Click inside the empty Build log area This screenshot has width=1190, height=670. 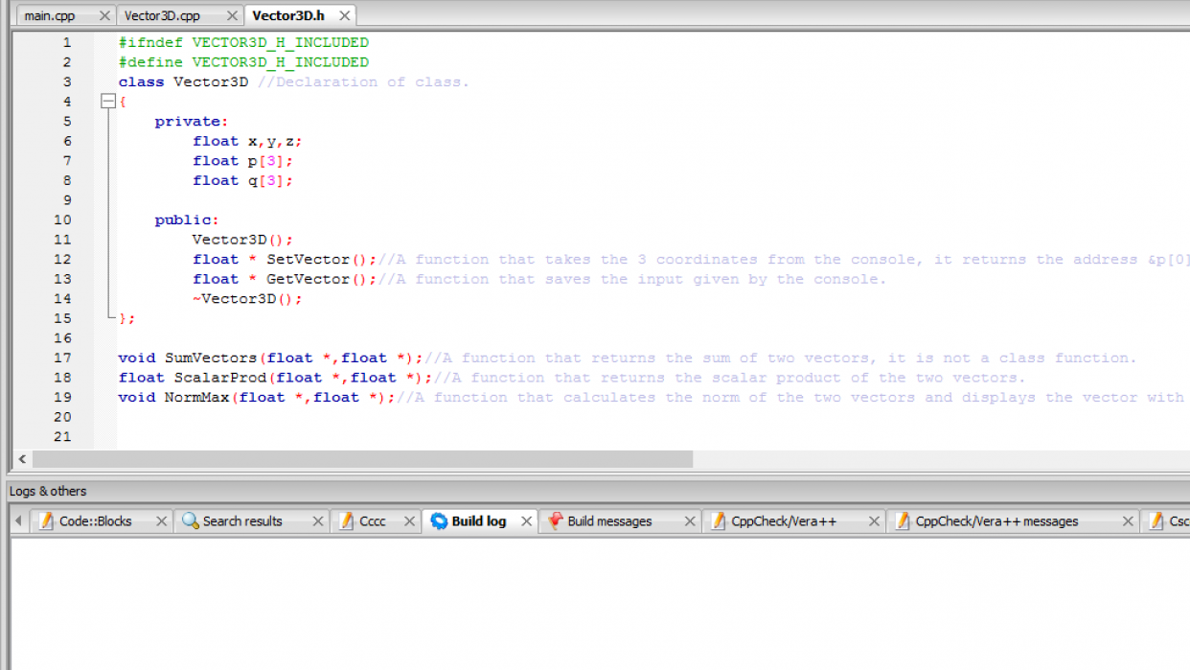click(600, 604)
